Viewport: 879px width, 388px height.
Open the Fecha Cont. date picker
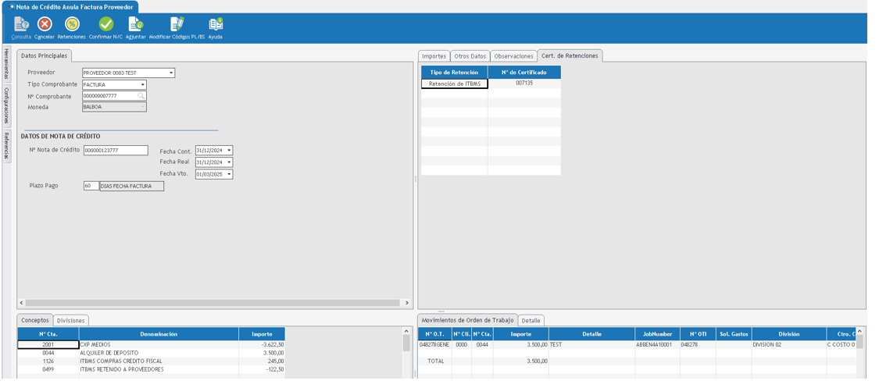coord(228,151)
